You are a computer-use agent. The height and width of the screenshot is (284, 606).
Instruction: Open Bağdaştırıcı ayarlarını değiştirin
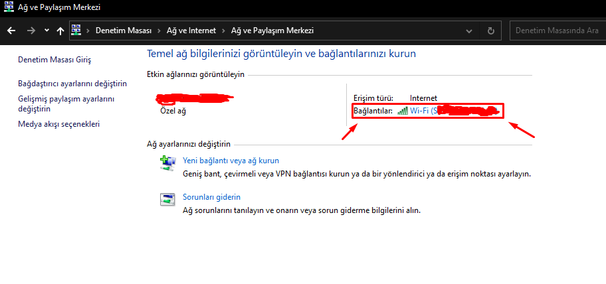72,84
